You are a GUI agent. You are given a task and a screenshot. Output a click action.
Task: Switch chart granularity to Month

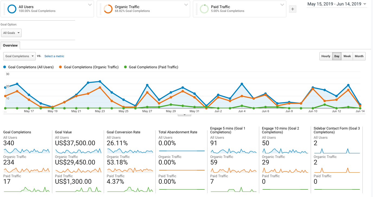coord(359,56)
